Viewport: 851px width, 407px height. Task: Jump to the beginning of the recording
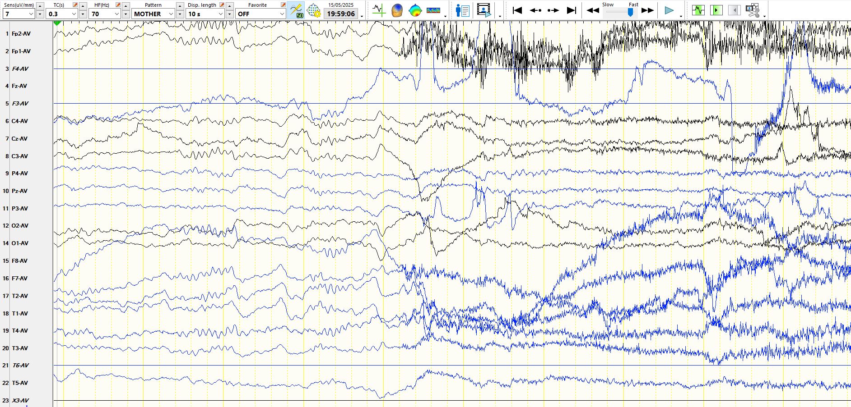tap(517, 10)
